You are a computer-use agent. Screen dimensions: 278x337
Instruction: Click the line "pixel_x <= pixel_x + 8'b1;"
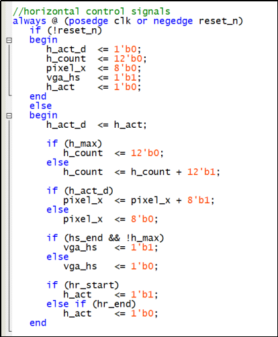[139, 200]
